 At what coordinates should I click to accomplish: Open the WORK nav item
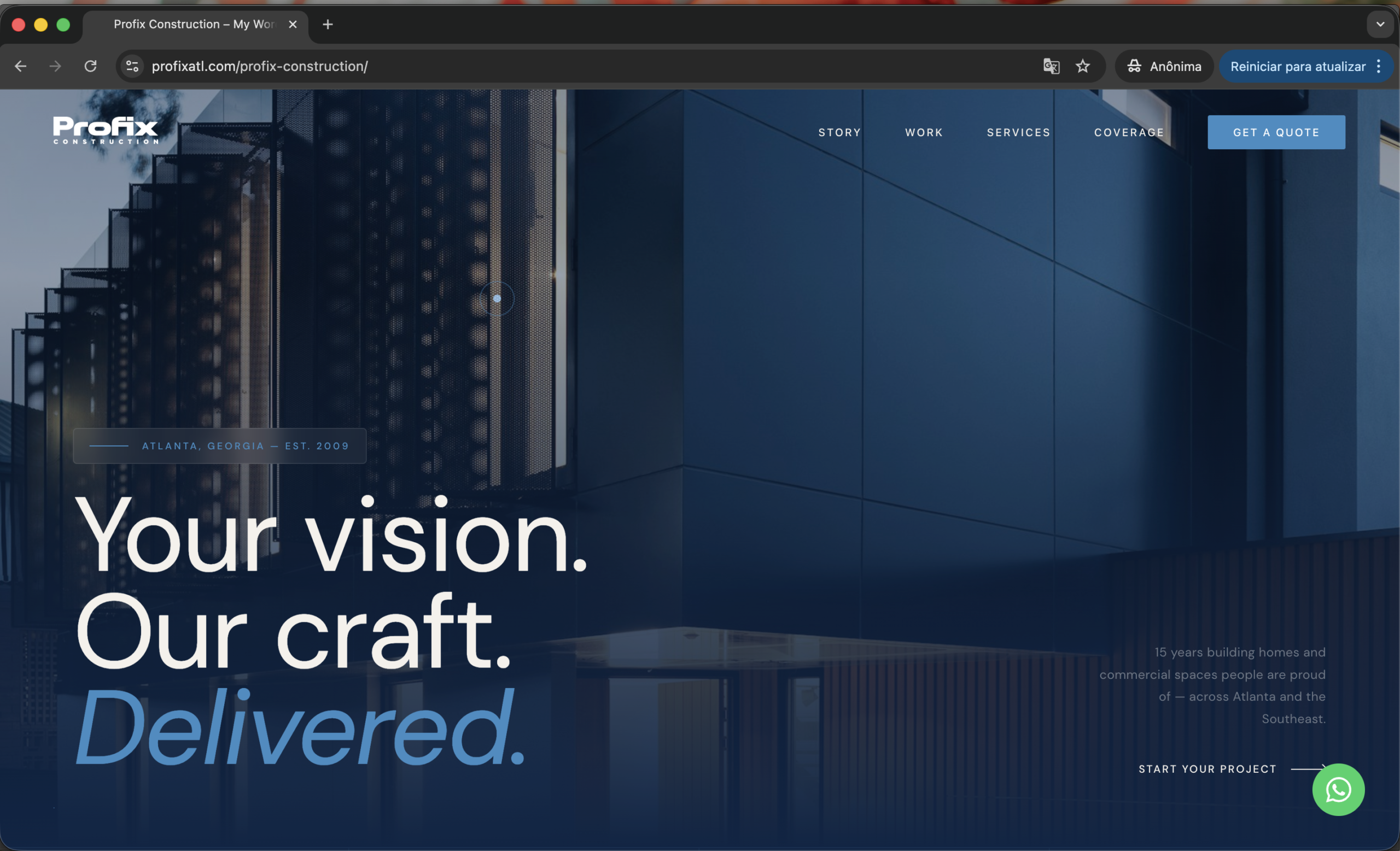(x=924, y=132)
